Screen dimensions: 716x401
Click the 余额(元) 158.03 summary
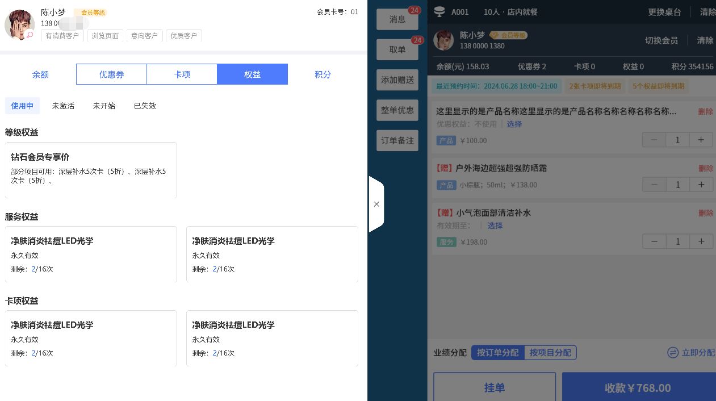pyautogui.click(x=463, y=66)
